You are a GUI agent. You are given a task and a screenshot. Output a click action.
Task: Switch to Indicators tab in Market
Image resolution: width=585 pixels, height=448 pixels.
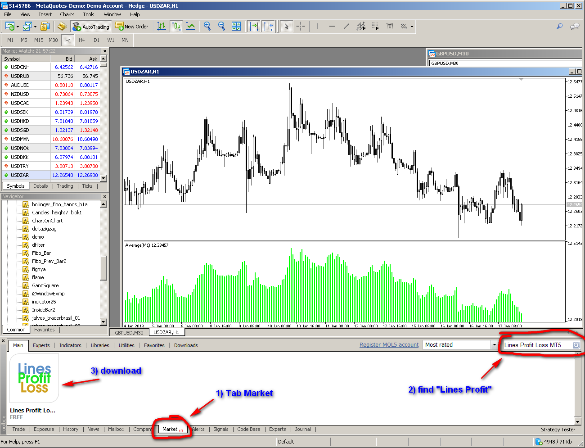[70, 345]
